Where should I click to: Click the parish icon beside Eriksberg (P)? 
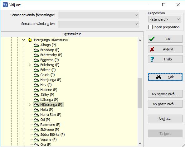click(x=36, y=65)
